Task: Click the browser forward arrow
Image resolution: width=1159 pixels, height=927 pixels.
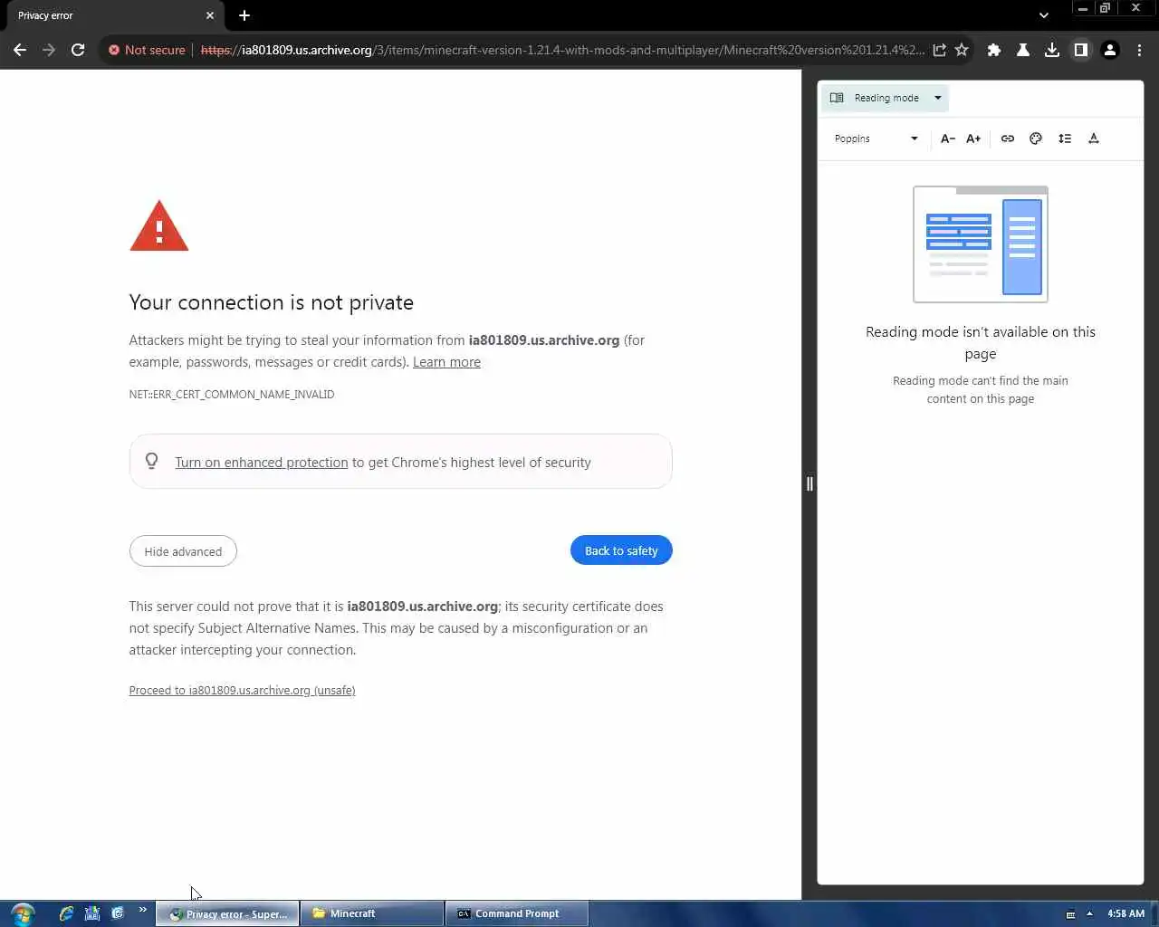Action: click(49, 50)
